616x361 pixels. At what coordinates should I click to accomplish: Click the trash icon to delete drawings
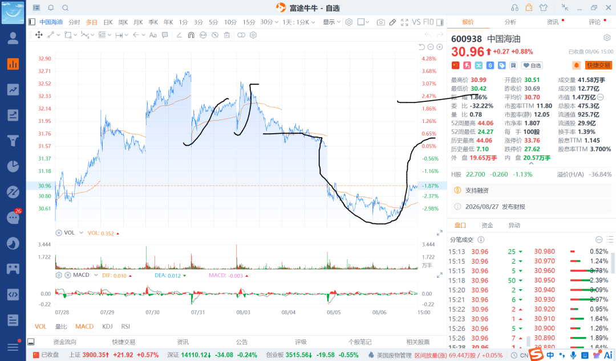point(226,35)
